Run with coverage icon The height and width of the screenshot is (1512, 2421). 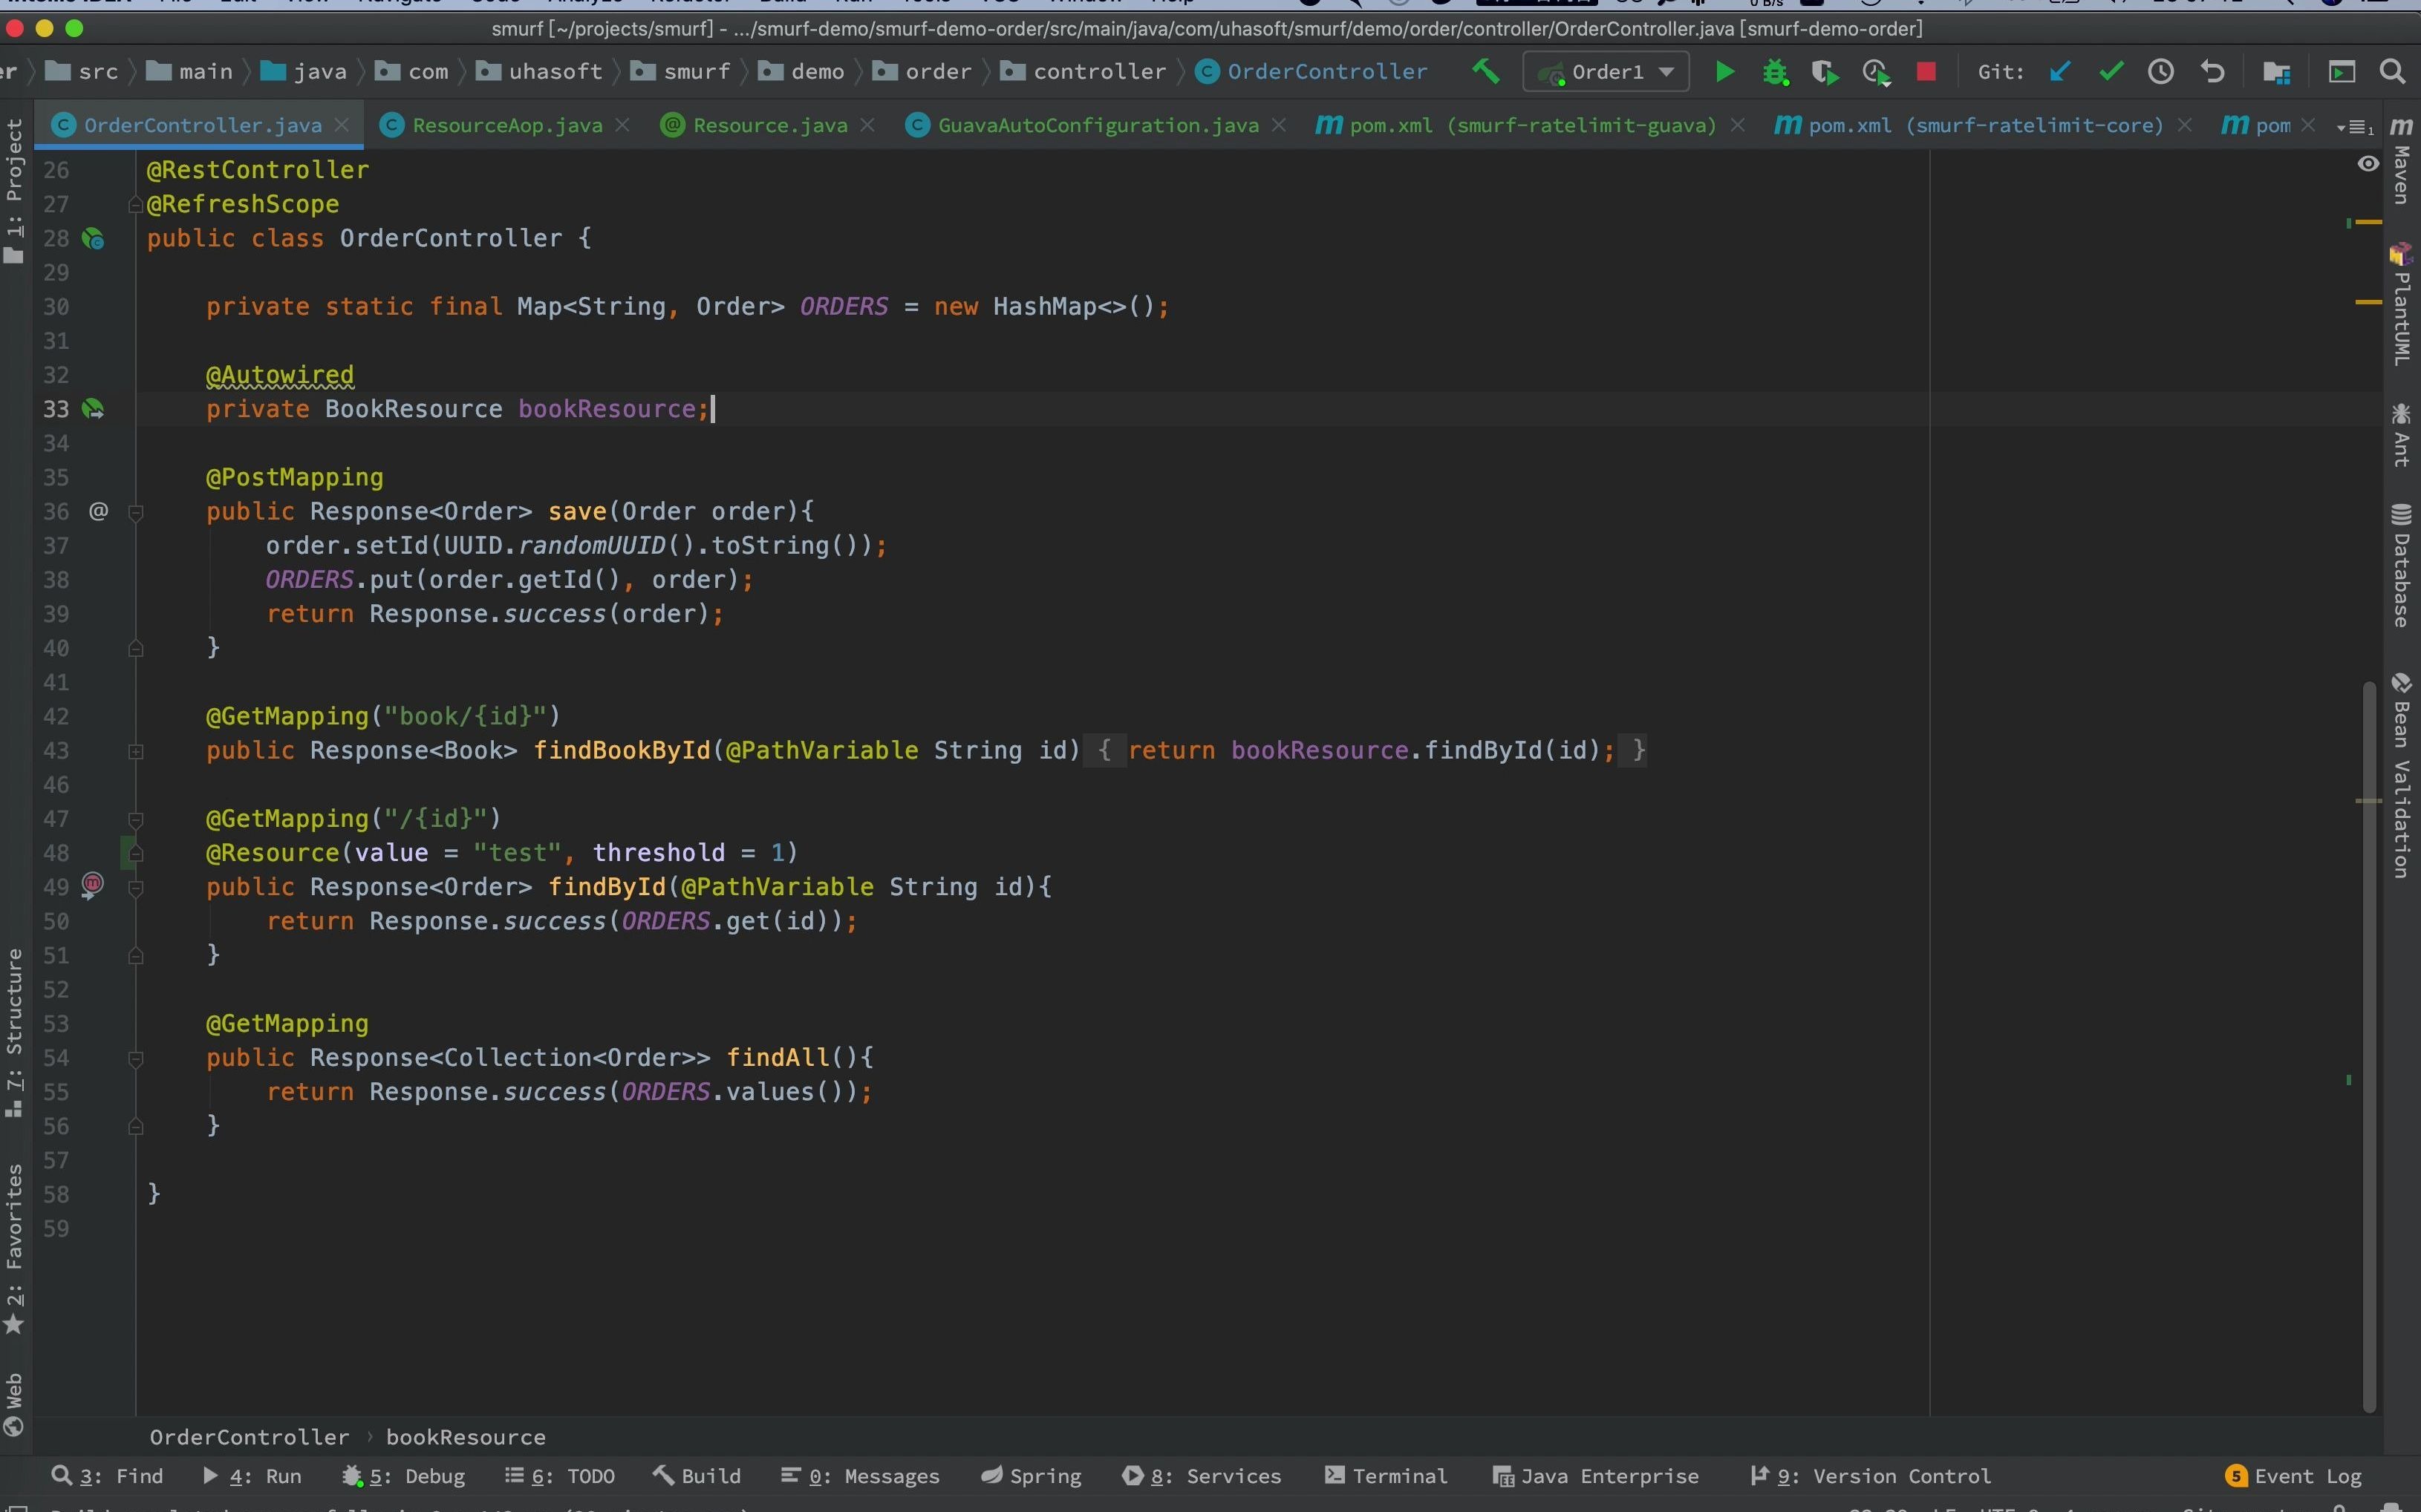(x=1825, y=72)
